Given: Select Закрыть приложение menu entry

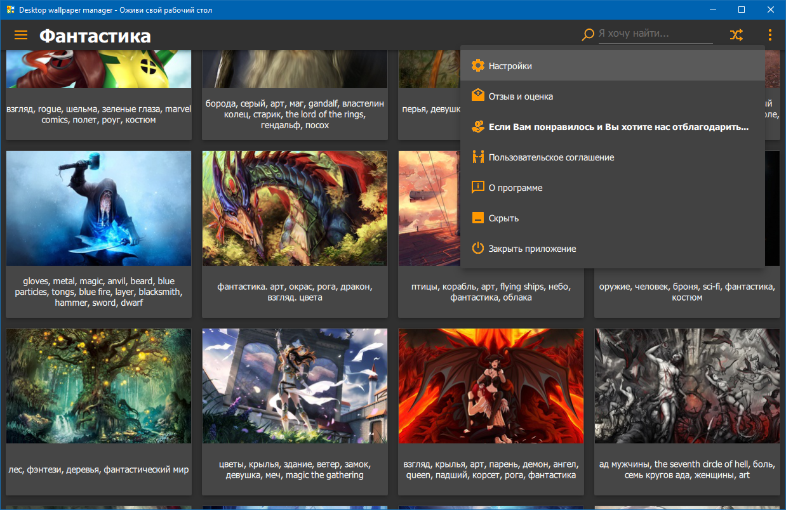Looking at the screenshot, I should click(612, 249).
